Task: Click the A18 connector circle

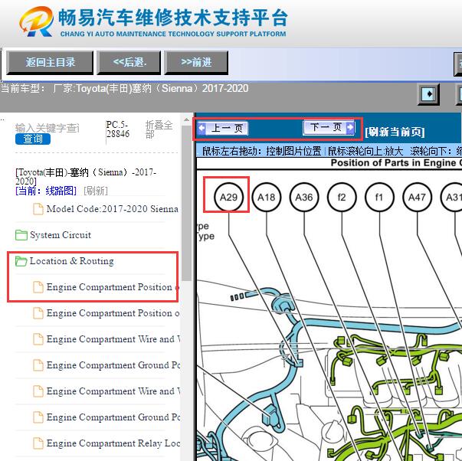Action: pyautogui.click(x=267, y=197)
